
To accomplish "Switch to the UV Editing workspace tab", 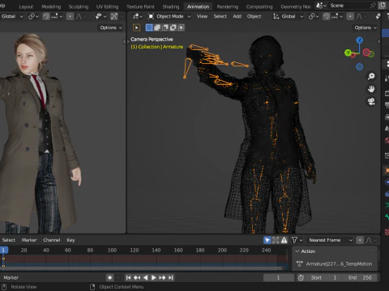I will [x=107, y=6].
